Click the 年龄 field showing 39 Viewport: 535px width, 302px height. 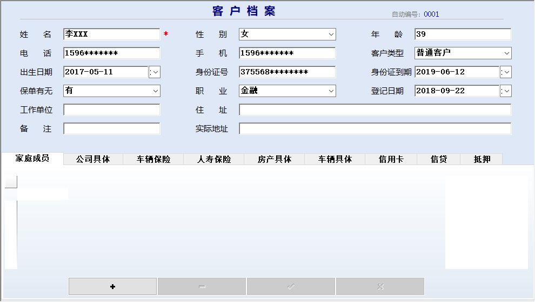463,34
